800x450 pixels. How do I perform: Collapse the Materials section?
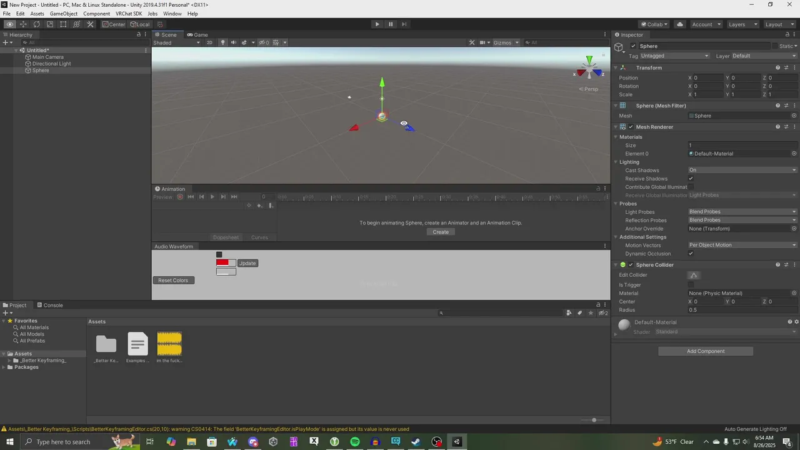[x=616, y=137]
